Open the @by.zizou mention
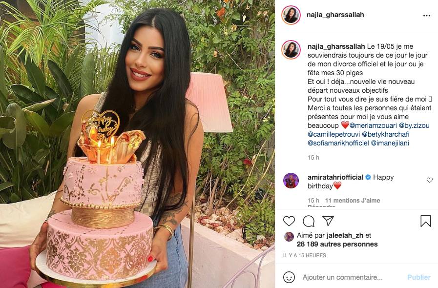The image size is (438, 288). point(414,125)
